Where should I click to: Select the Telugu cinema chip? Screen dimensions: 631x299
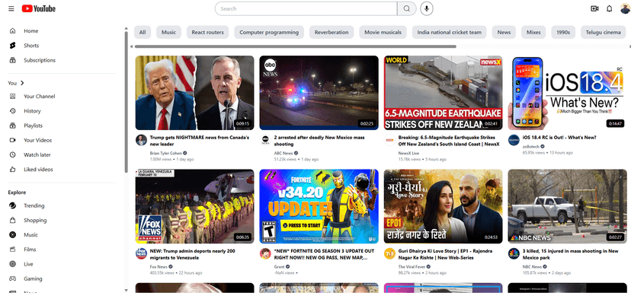(604, 32)
